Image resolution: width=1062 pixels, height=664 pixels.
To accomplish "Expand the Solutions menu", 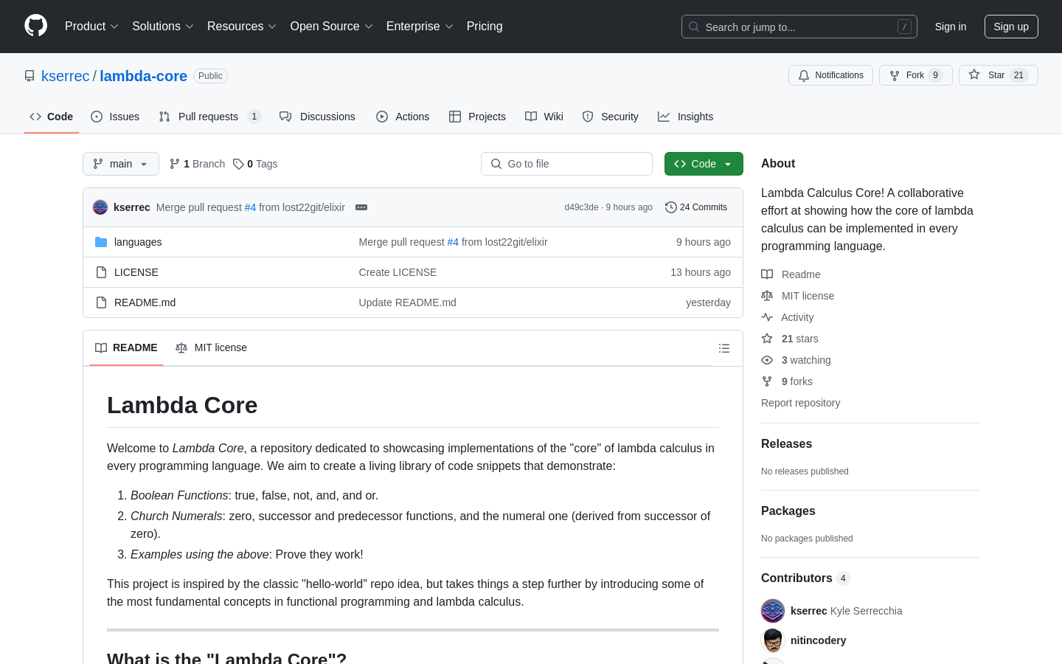I will pos(163,26).
